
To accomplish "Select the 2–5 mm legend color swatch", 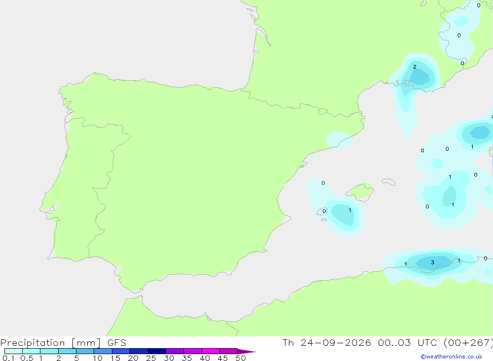I will point(67,351).
